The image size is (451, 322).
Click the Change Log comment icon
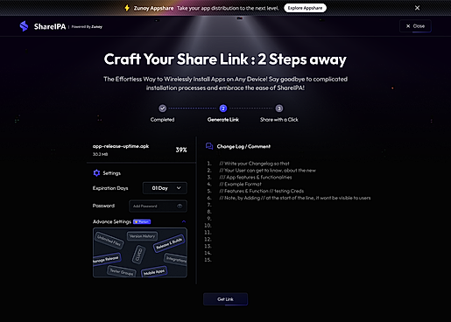209,146
